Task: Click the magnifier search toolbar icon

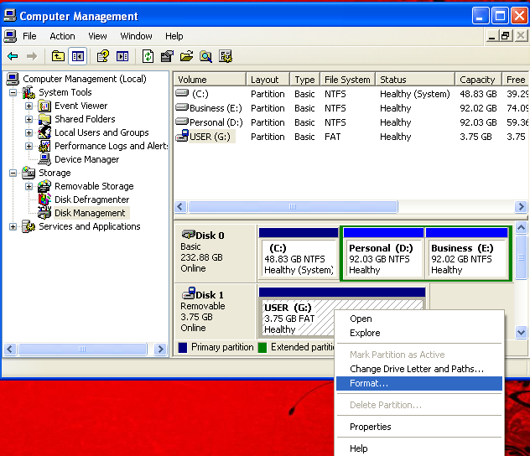Action: point(205,56)
